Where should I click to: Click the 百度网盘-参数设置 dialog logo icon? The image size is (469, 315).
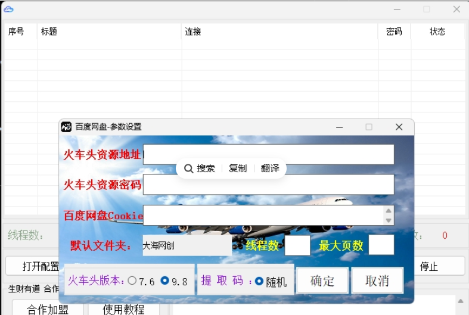click(66, 127)
